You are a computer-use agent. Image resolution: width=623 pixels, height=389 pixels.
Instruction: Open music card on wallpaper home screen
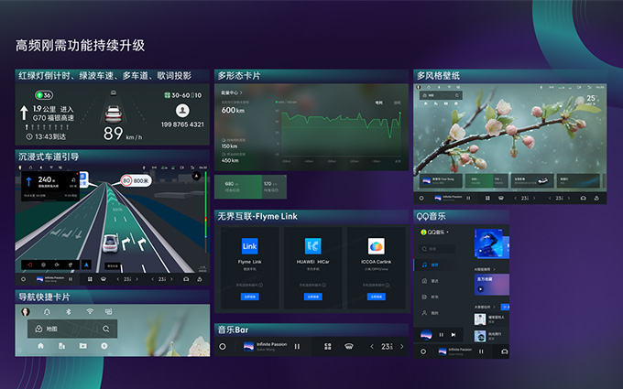[441, 180]
